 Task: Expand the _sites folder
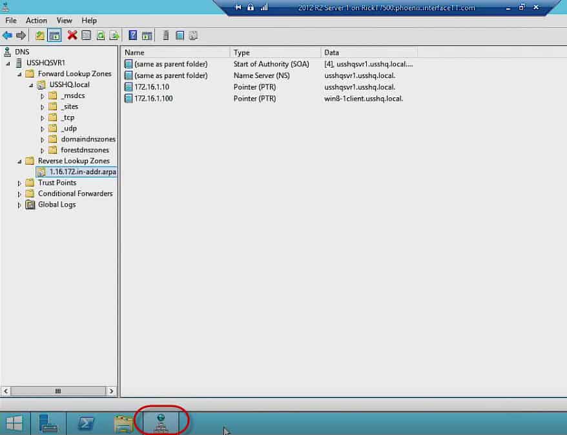[x=43, y=107]
